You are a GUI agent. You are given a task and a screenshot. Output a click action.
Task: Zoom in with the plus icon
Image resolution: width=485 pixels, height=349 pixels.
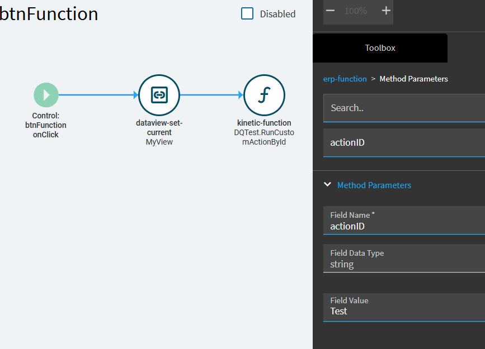point(386,11)
